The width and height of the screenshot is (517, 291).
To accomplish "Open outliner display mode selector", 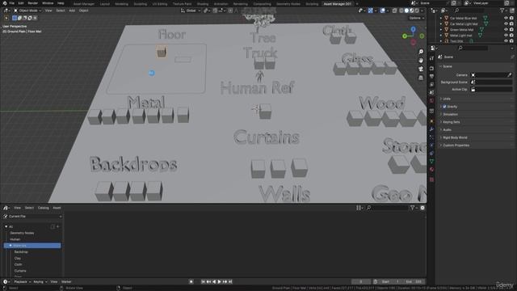I will [444, 11].
